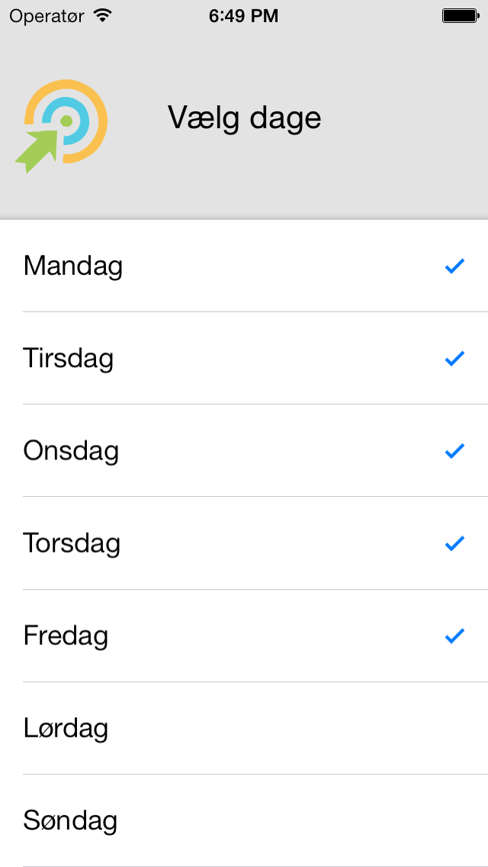Image resolution: width=488 pixels, height=867 pixels.
Task: Click the 6:49 PM clock
Action: point(244,17)
